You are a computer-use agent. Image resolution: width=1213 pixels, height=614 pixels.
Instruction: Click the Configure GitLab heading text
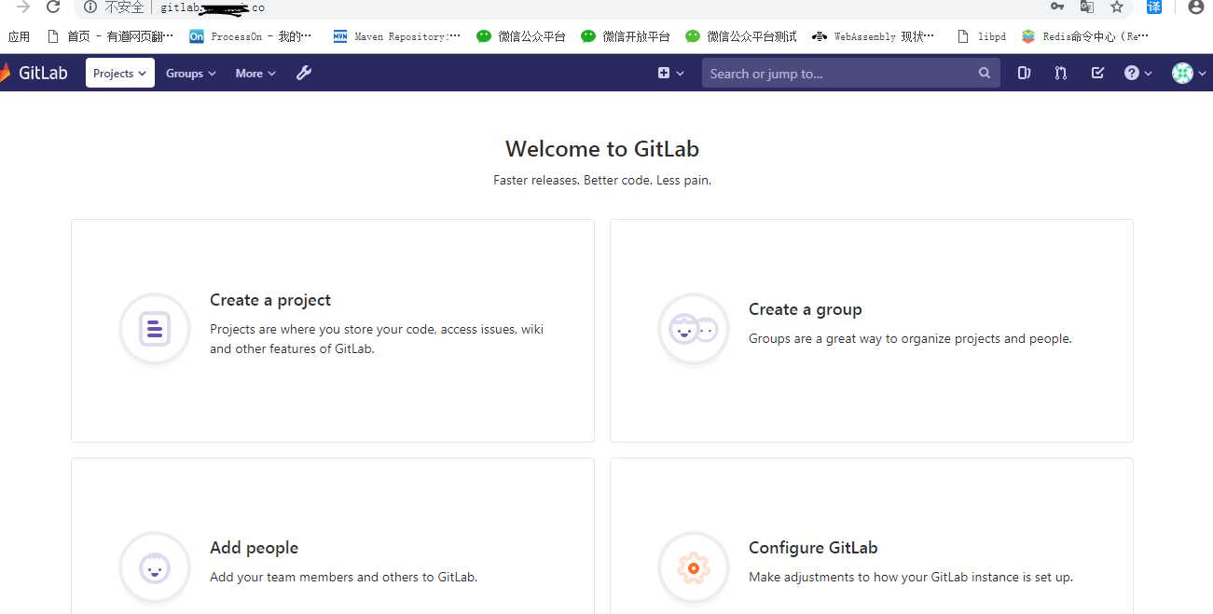[x=813, y=548]
